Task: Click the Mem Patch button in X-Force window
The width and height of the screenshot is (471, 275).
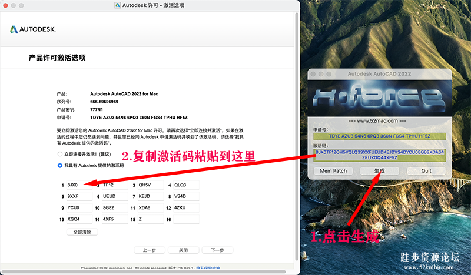Action: click(x=333, y=170)
